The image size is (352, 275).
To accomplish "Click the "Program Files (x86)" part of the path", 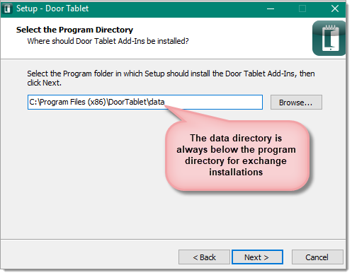I will click(73, 103).
